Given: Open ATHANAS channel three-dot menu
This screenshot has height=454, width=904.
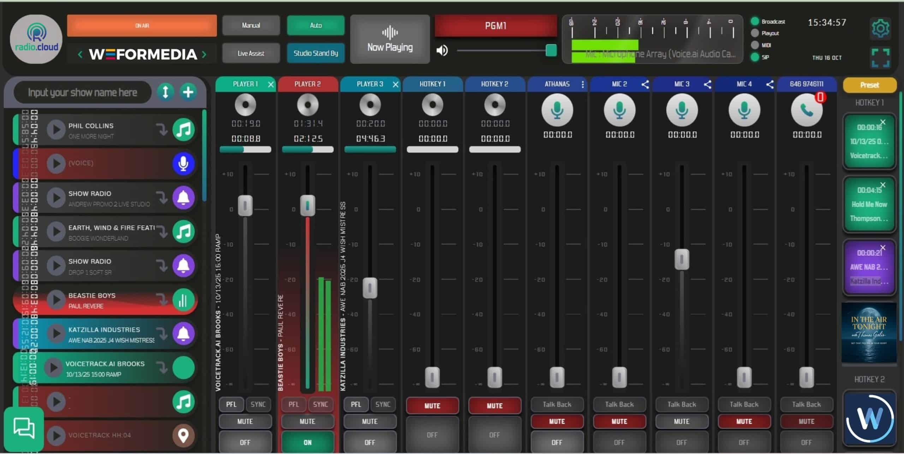Looking at the screenshot, I should coord(582,84).
